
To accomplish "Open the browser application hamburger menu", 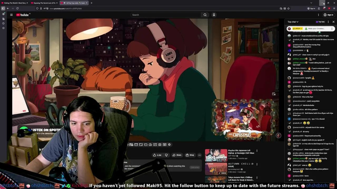I will click(x=334, y=8).
